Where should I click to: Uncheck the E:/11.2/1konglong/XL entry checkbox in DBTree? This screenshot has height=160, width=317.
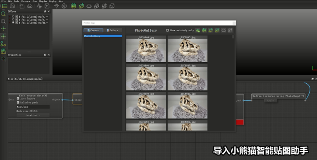[x=13, y=22]
